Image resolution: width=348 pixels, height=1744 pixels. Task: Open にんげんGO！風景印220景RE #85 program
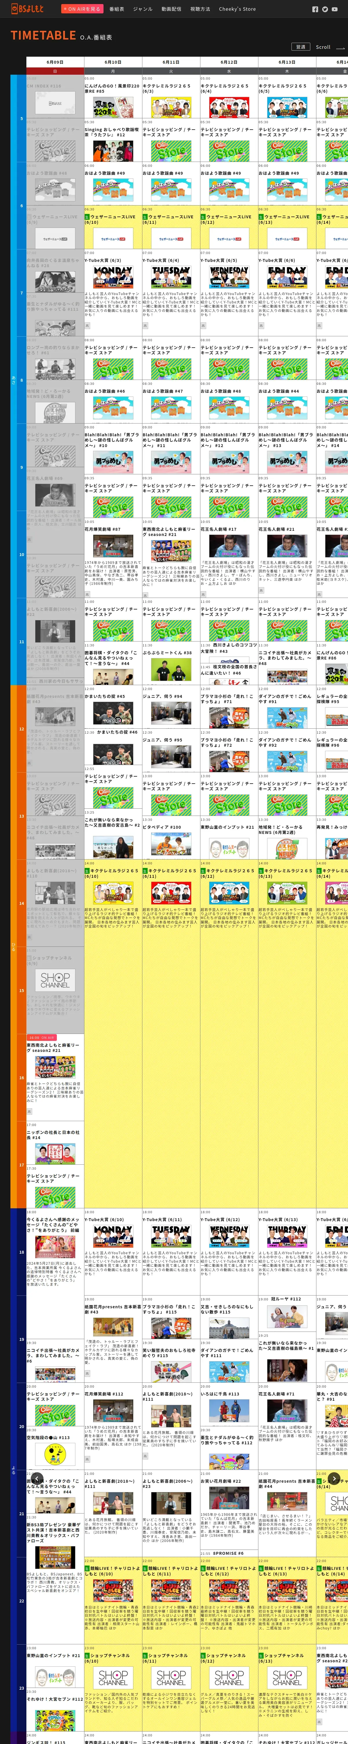click(113, 97)
